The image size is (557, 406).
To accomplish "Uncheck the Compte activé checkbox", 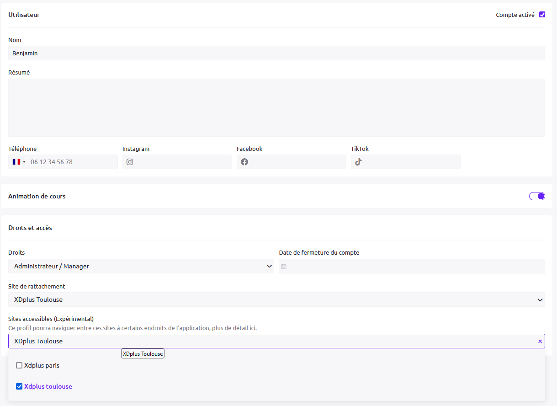I will point(542,15).
